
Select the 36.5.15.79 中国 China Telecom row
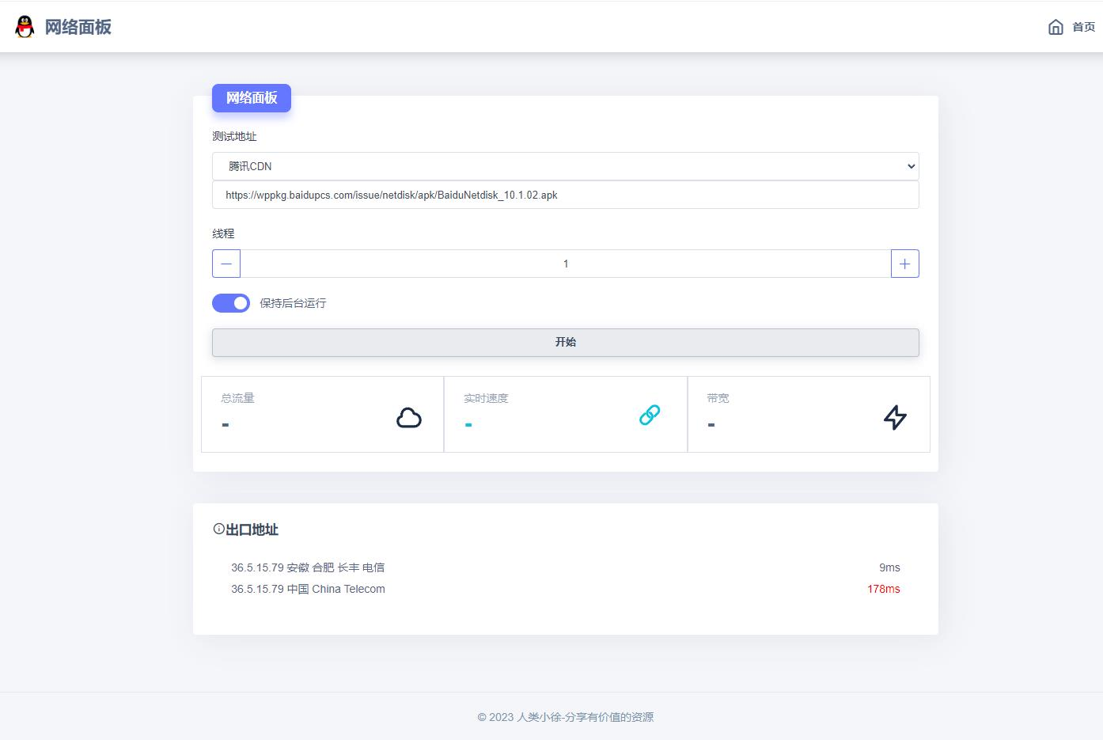coord(566,589)
